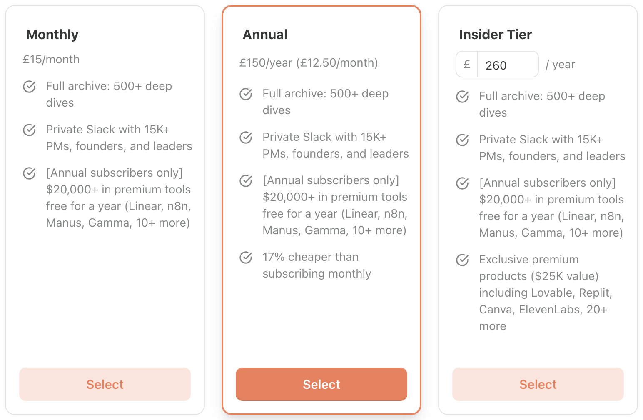Click the checkmark by Insider Tier's Private Slack feature

click(x=462, y=140)
